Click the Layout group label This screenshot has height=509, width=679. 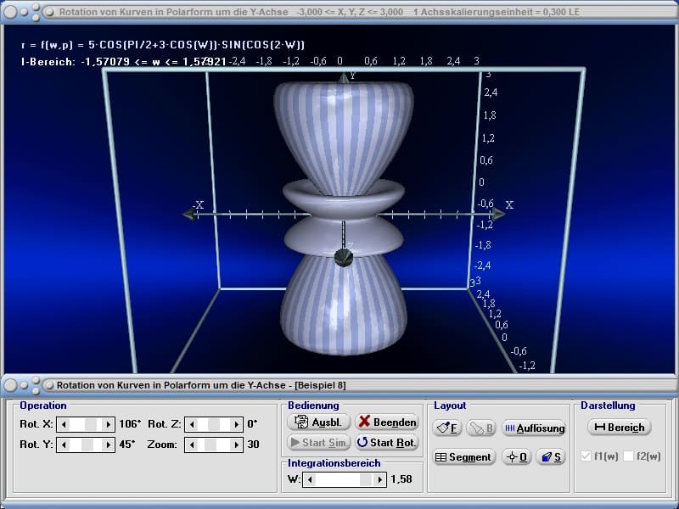(450, 406)
